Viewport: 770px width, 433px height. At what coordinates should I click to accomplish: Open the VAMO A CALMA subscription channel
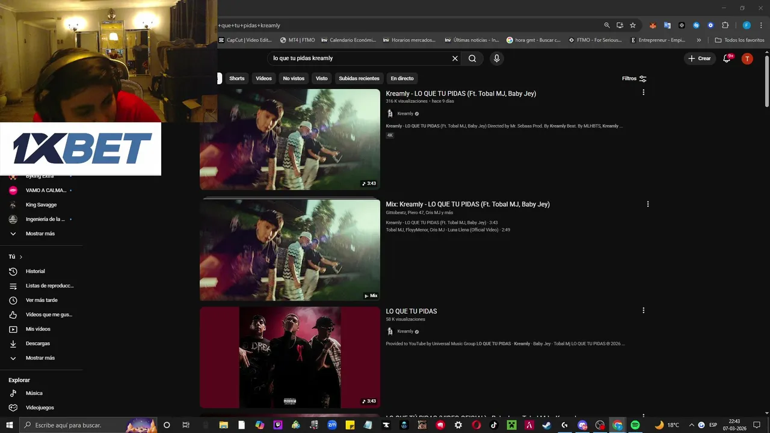click(x=40, y=190)
